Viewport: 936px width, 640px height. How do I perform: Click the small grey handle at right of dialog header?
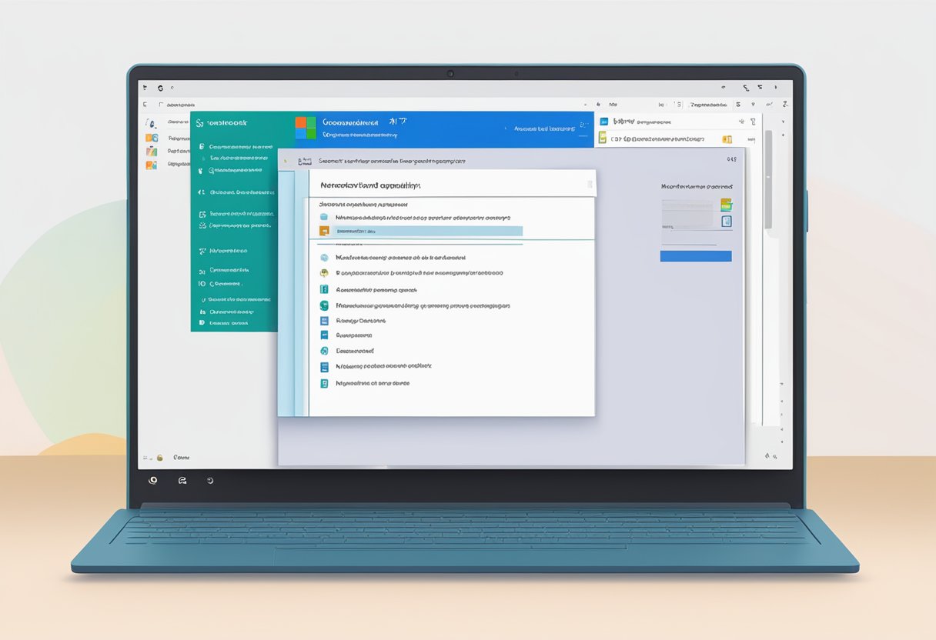(x=590, y=185)
